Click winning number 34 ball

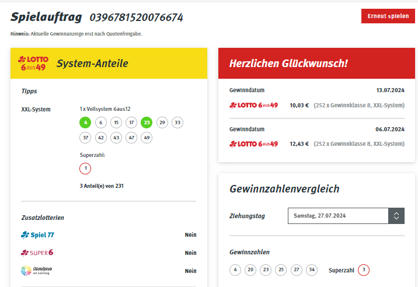coord(312,270)
